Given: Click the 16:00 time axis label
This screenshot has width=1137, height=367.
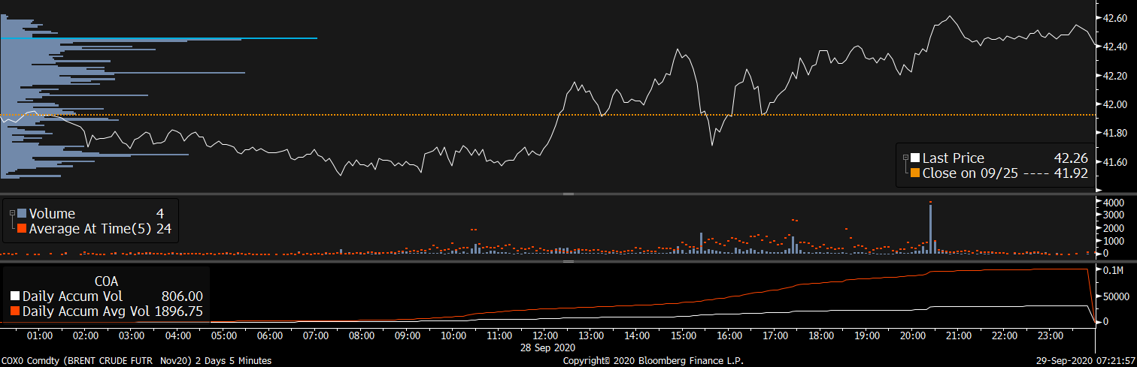Looking at the screenshot, I should 729,335.
